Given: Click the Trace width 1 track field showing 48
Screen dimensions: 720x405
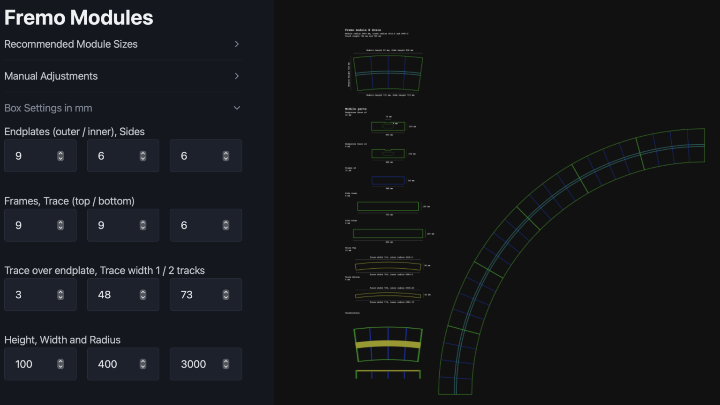Looking at the screenshot, I should point(123,295).
